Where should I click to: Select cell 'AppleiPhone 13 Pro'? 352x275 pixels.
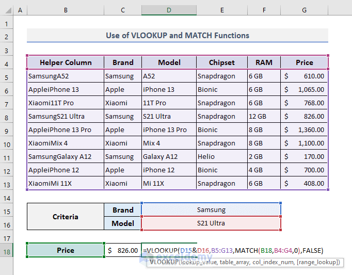coord(66,130)
